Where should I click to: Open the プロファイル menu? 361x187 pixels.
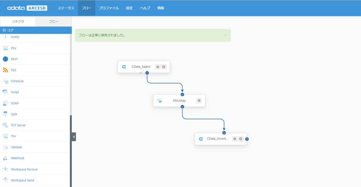pos(109,8)
